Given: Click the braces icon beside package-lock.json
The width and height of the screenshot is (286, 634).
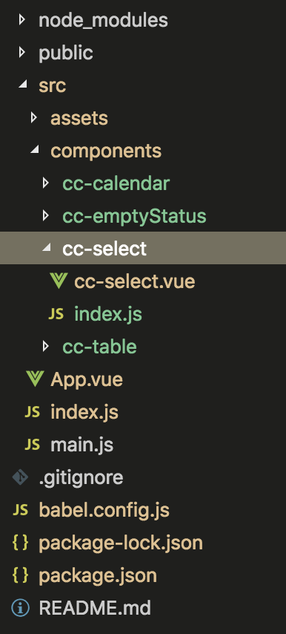Looking at the screenshot, I should (x=20, y=543).
